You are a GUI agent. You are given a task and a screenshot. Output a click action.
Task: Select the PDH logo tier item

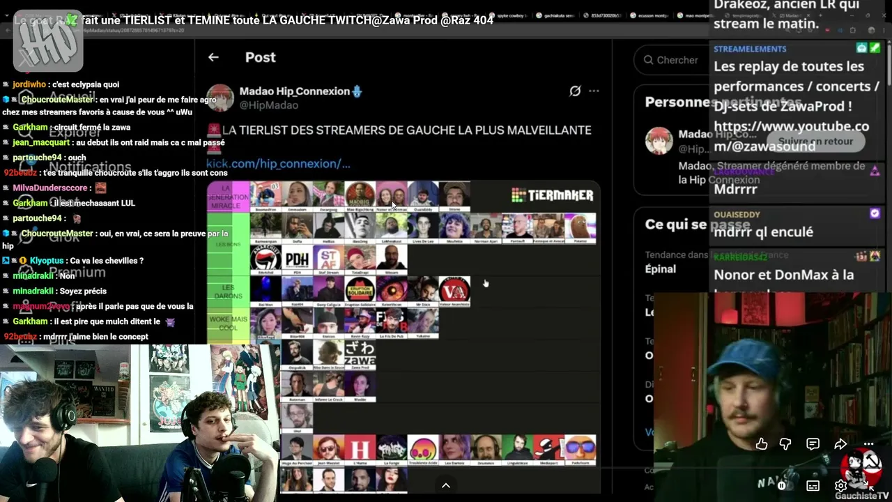tap(297, 259)
